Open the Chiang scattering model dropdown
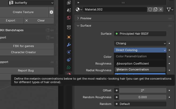Viewport: 176px width, 109px height. click(x=140, y=43)
